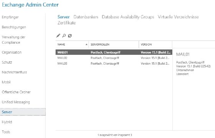Open Verwaltung der Compliance section
This screenshot has height=138, width=215.
[13, 40]
